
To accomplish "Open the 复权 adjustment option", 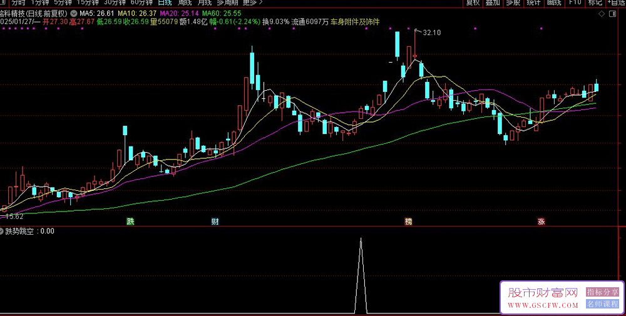I will point(473,3).
